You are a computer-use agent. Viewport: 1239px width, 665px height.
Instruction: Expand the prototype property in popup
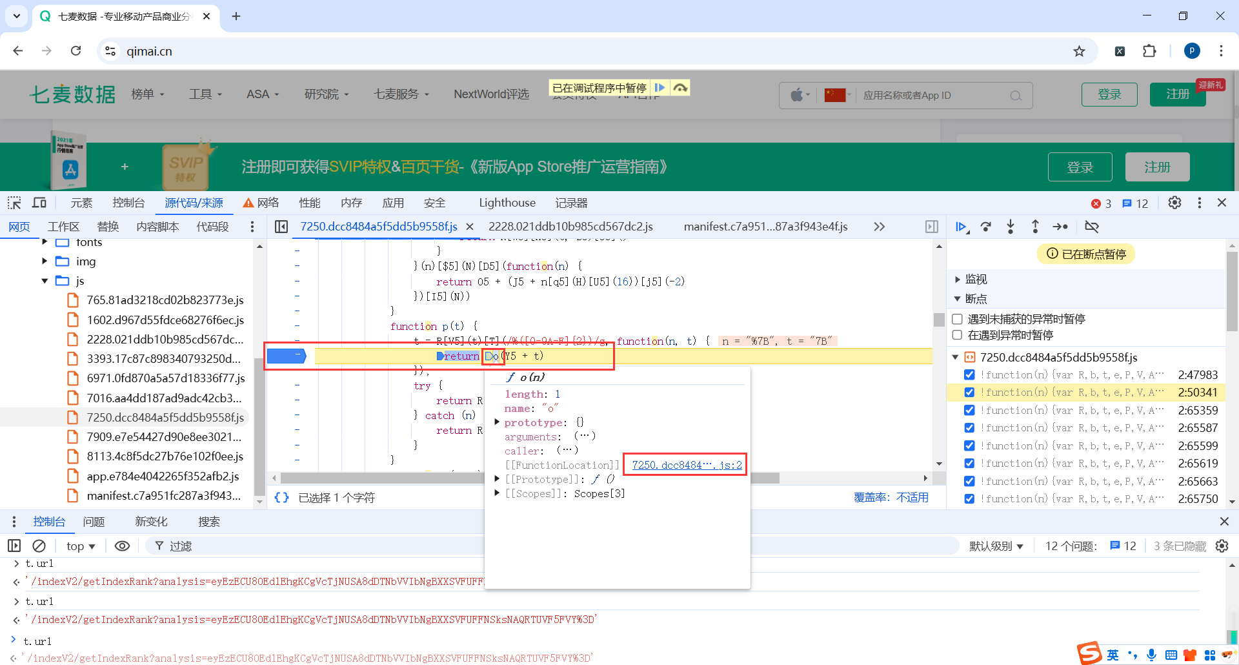[497, 422]
